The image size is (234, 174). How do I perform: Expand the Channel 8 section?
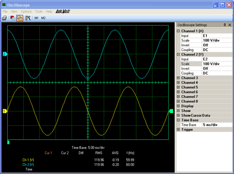tap(178, 101)
